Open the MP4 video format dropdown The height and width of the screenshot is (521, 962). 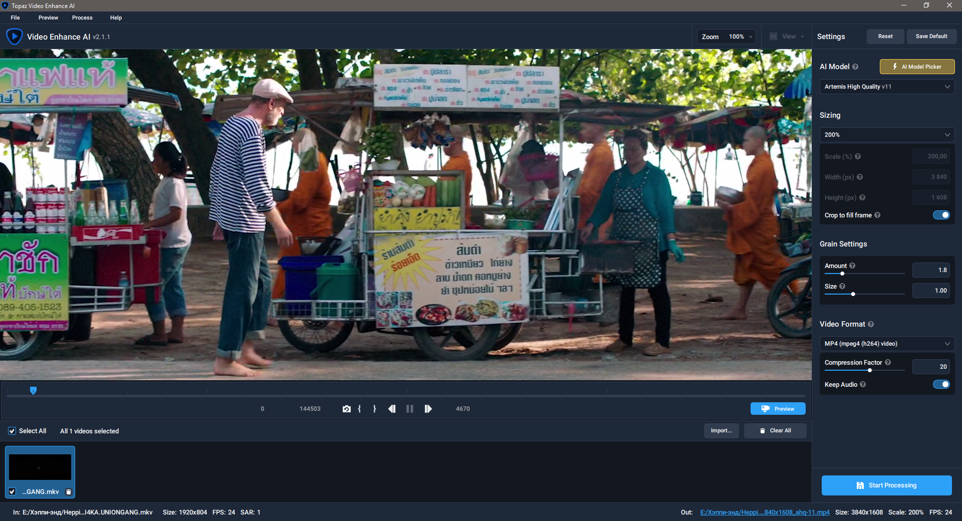[887, 344]
